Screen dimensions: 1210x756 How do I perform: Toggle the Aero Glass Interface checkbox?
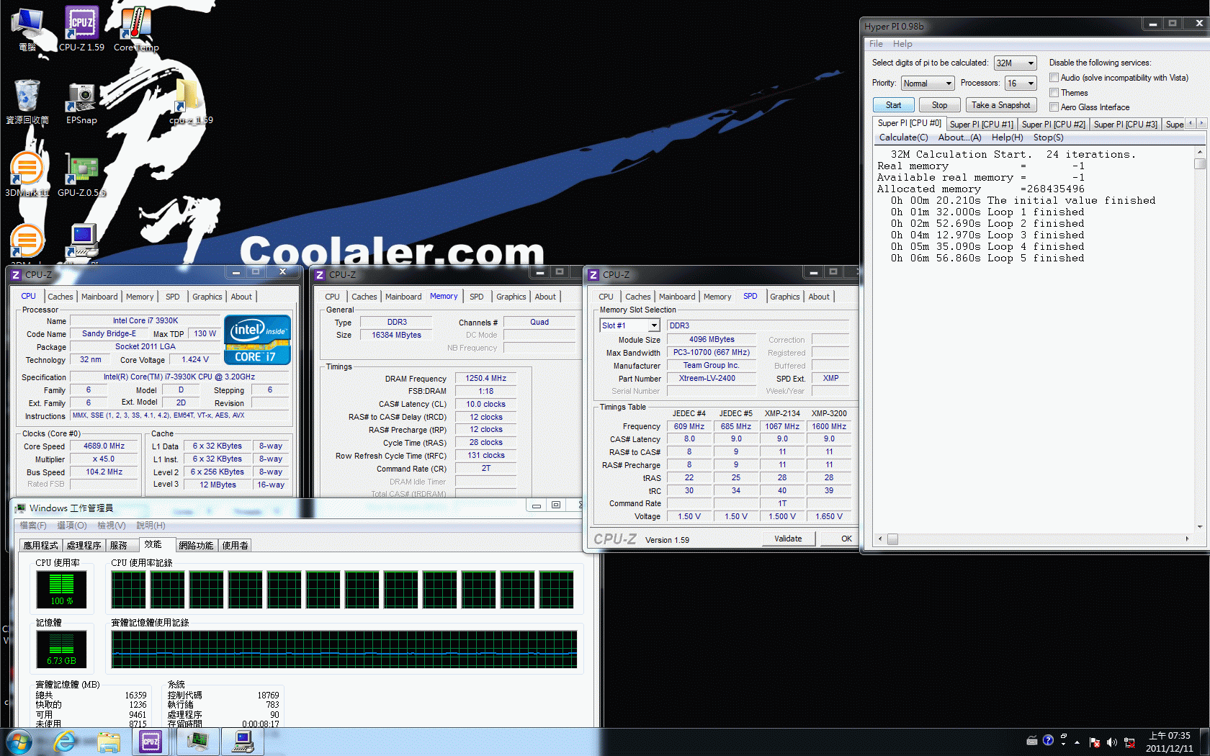1054,107
